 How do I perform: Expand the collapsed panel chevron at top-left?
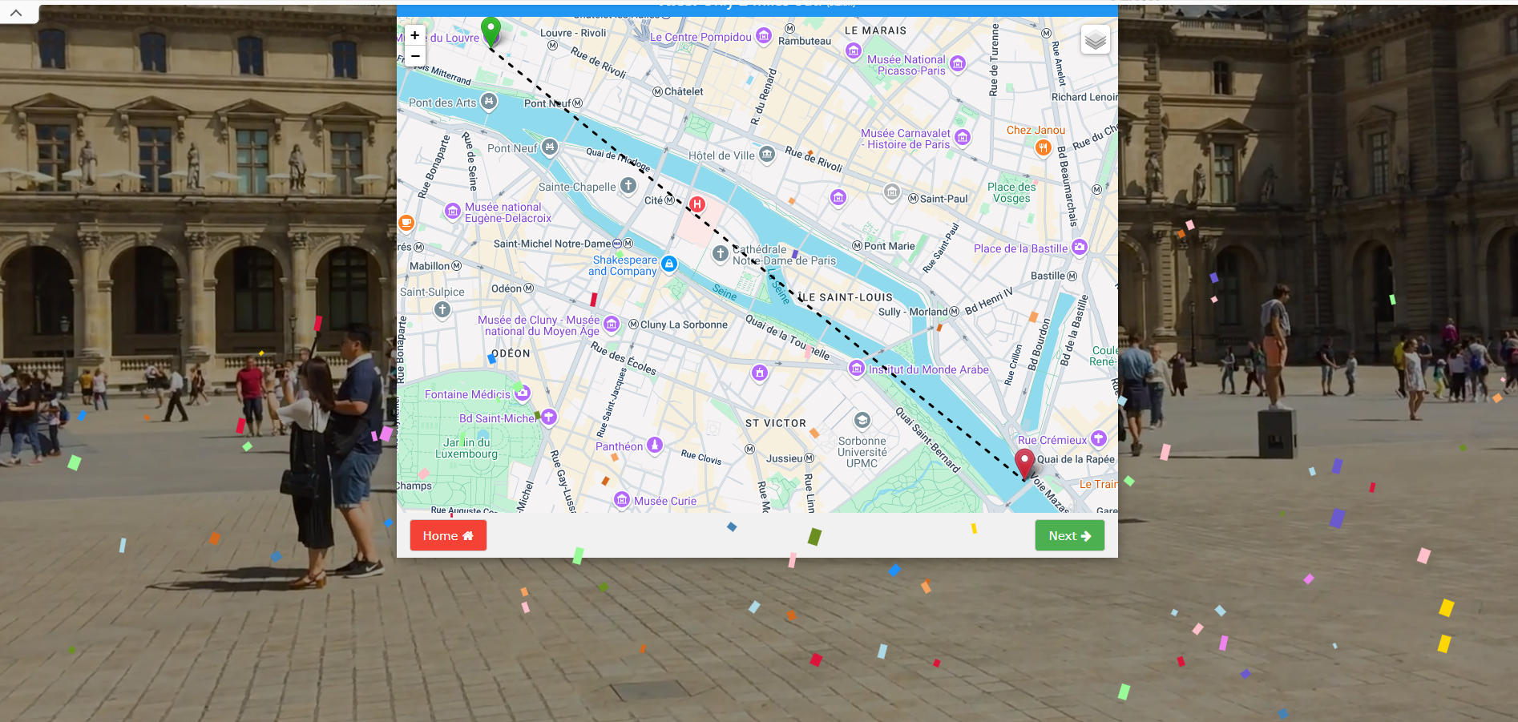click(16, 13)
